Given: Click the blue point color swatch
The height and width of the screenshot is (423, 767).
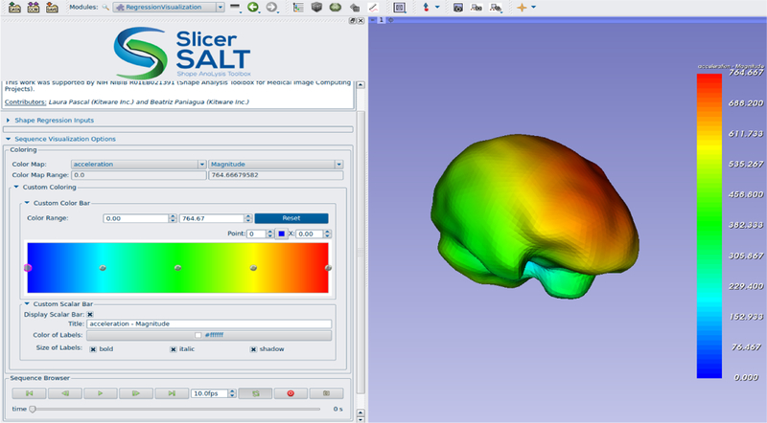Looking at the screenshot, I should point(282,234).
